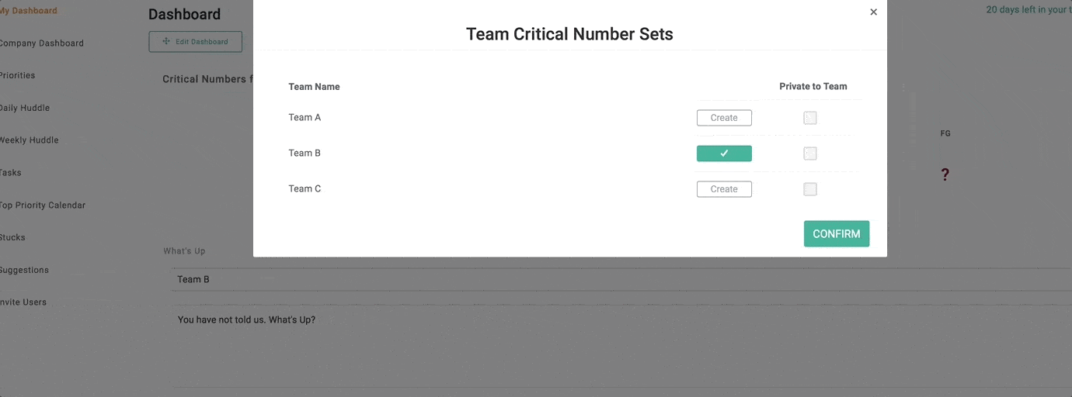Viewport: 1072px width, 397px height.
Task: Open the Priorities page
Action: click(x=17, y=76)
